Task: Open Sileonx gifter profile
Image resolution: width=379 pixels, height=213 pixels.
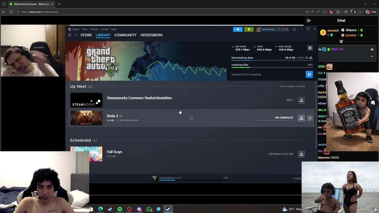Action: pyautogui.click(x=351, y=30)
